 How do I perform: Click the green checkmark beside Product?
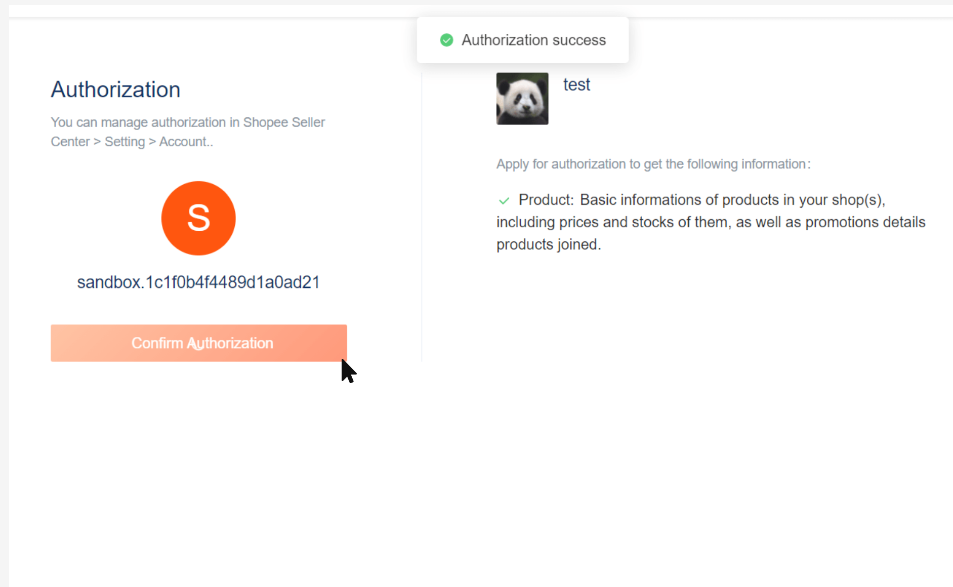tap(504, 201)
